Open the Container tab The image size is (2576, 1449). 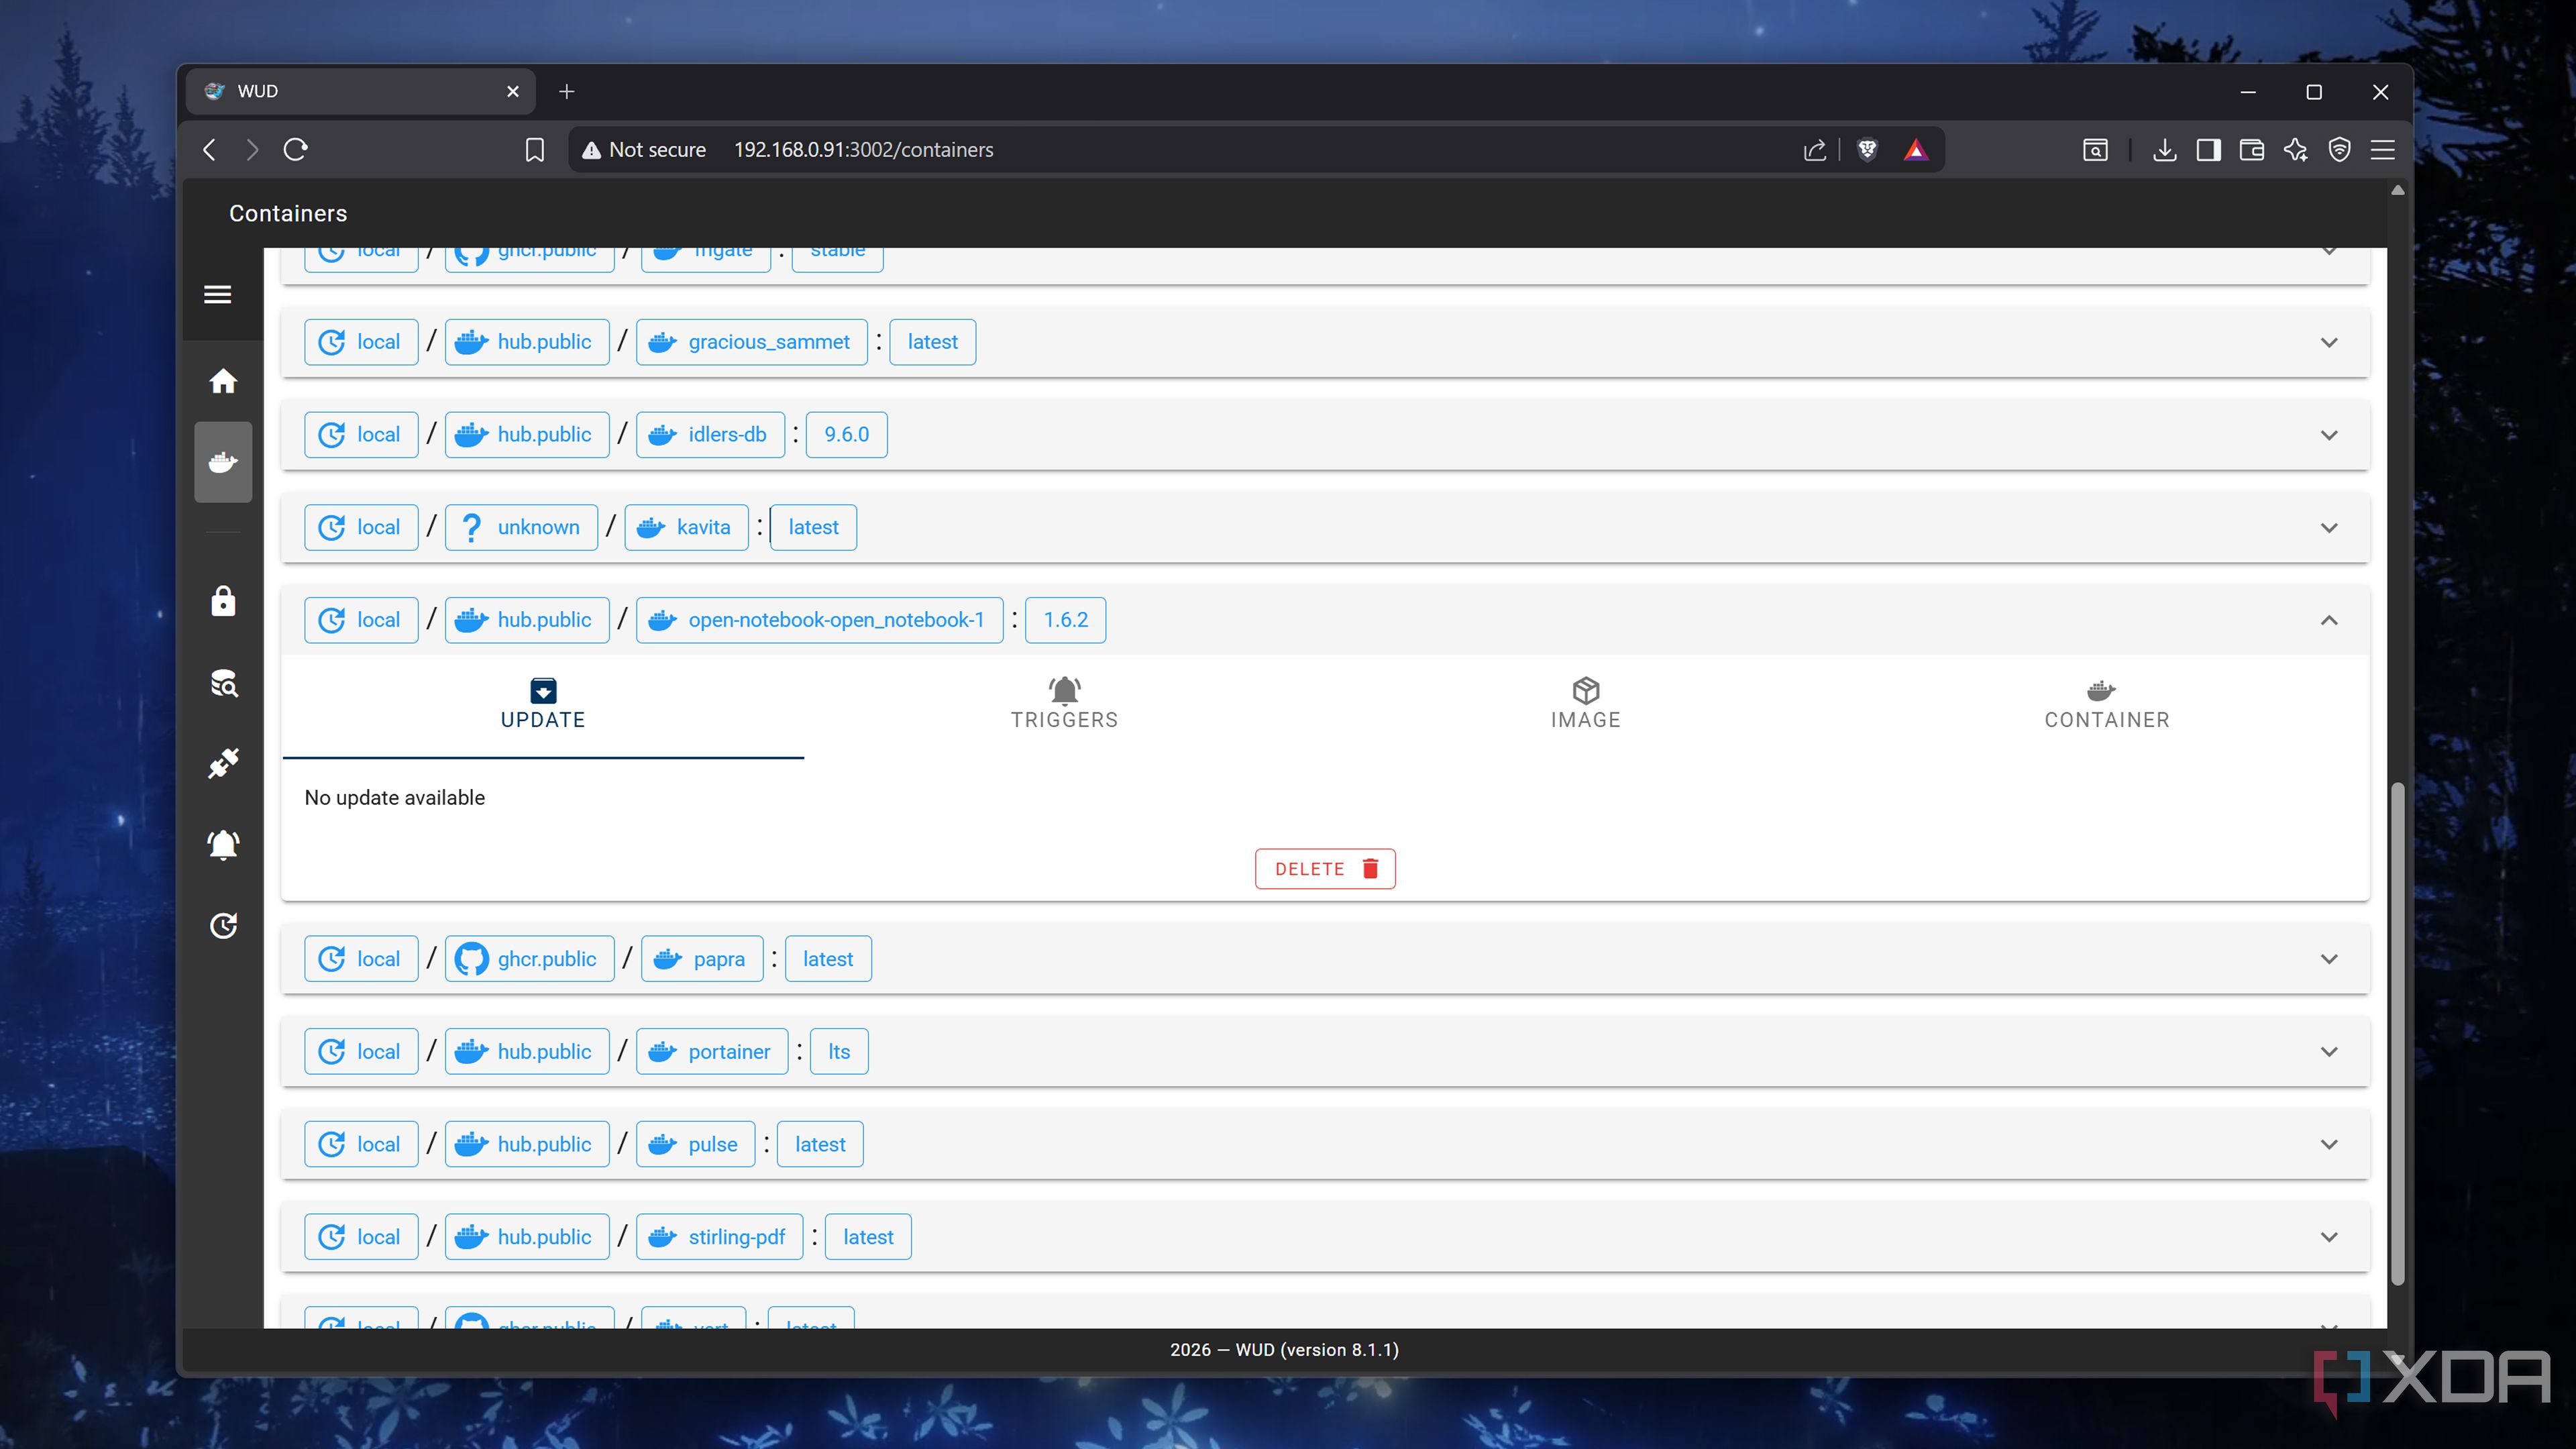click(x=2106, y=704)
